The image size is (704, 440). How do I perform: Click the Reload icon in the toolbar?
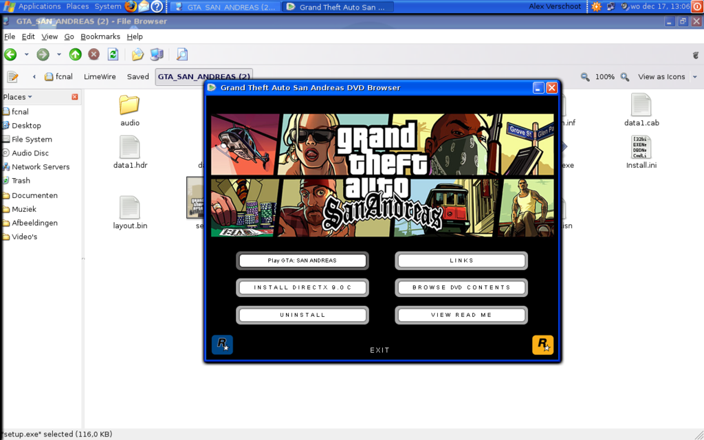pos(112,54)
